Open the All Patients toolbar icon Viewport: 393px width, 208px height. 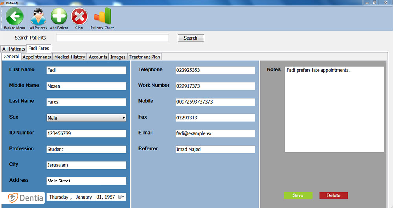pyautogui.click(x=38, y=17)
